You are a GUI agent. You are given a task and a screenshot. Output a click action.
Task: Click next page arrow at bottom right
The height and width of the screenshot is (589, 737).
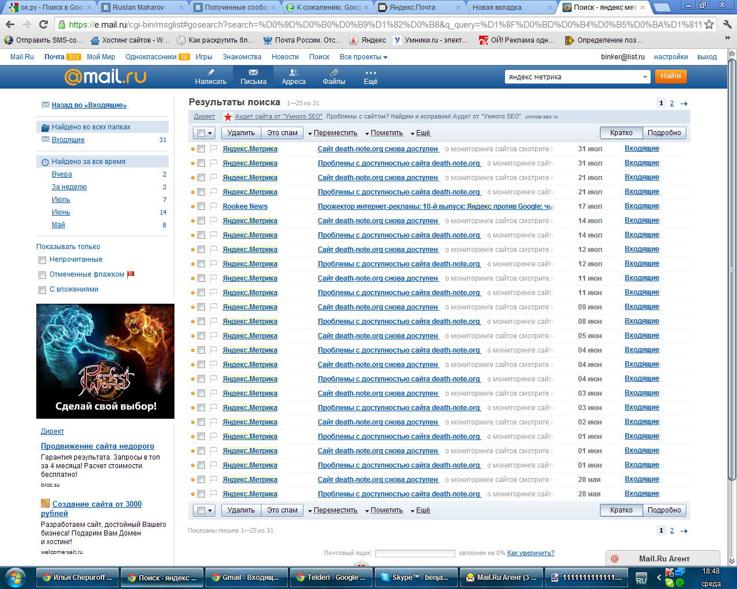click(684, 531)
